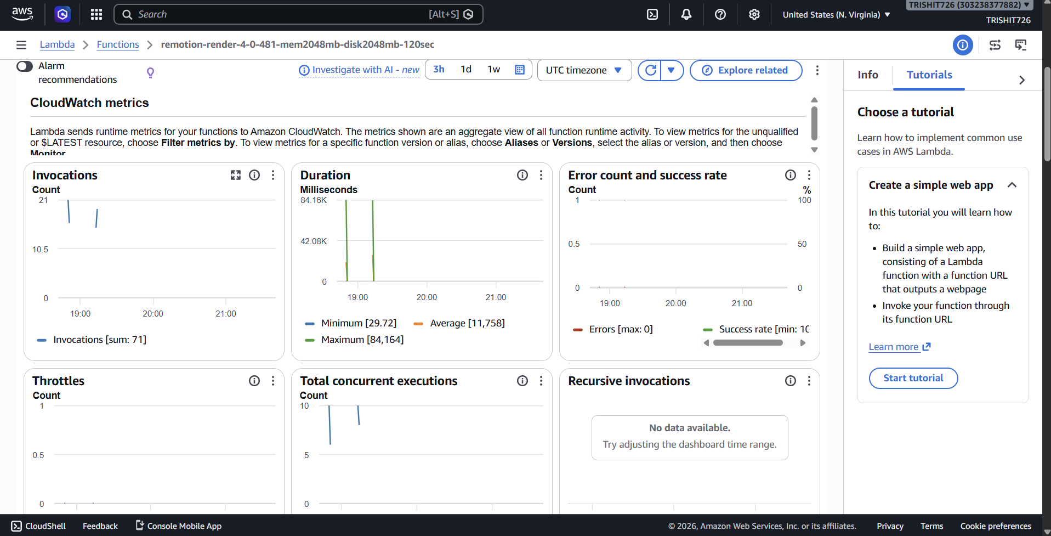The image size is (1051, 536).
Task: Open the help question mark menu
Action: (x=720, y=14)
